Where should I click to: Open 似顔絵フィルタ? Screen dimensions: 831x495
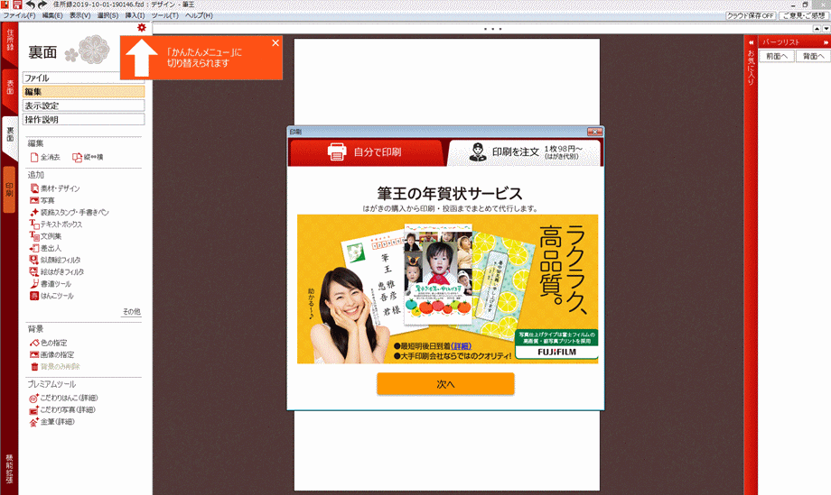tap(55, 260)
